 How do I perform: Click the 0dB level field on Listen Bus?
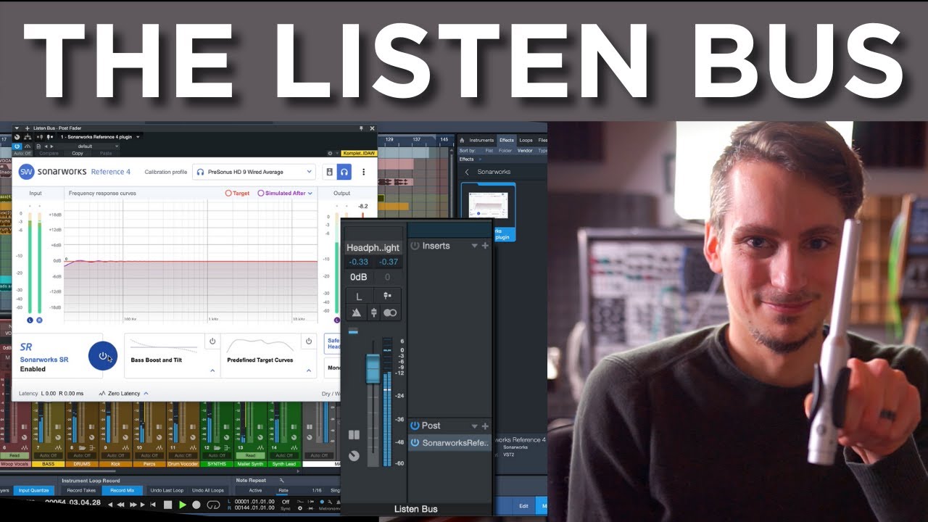tap(358, 277)
